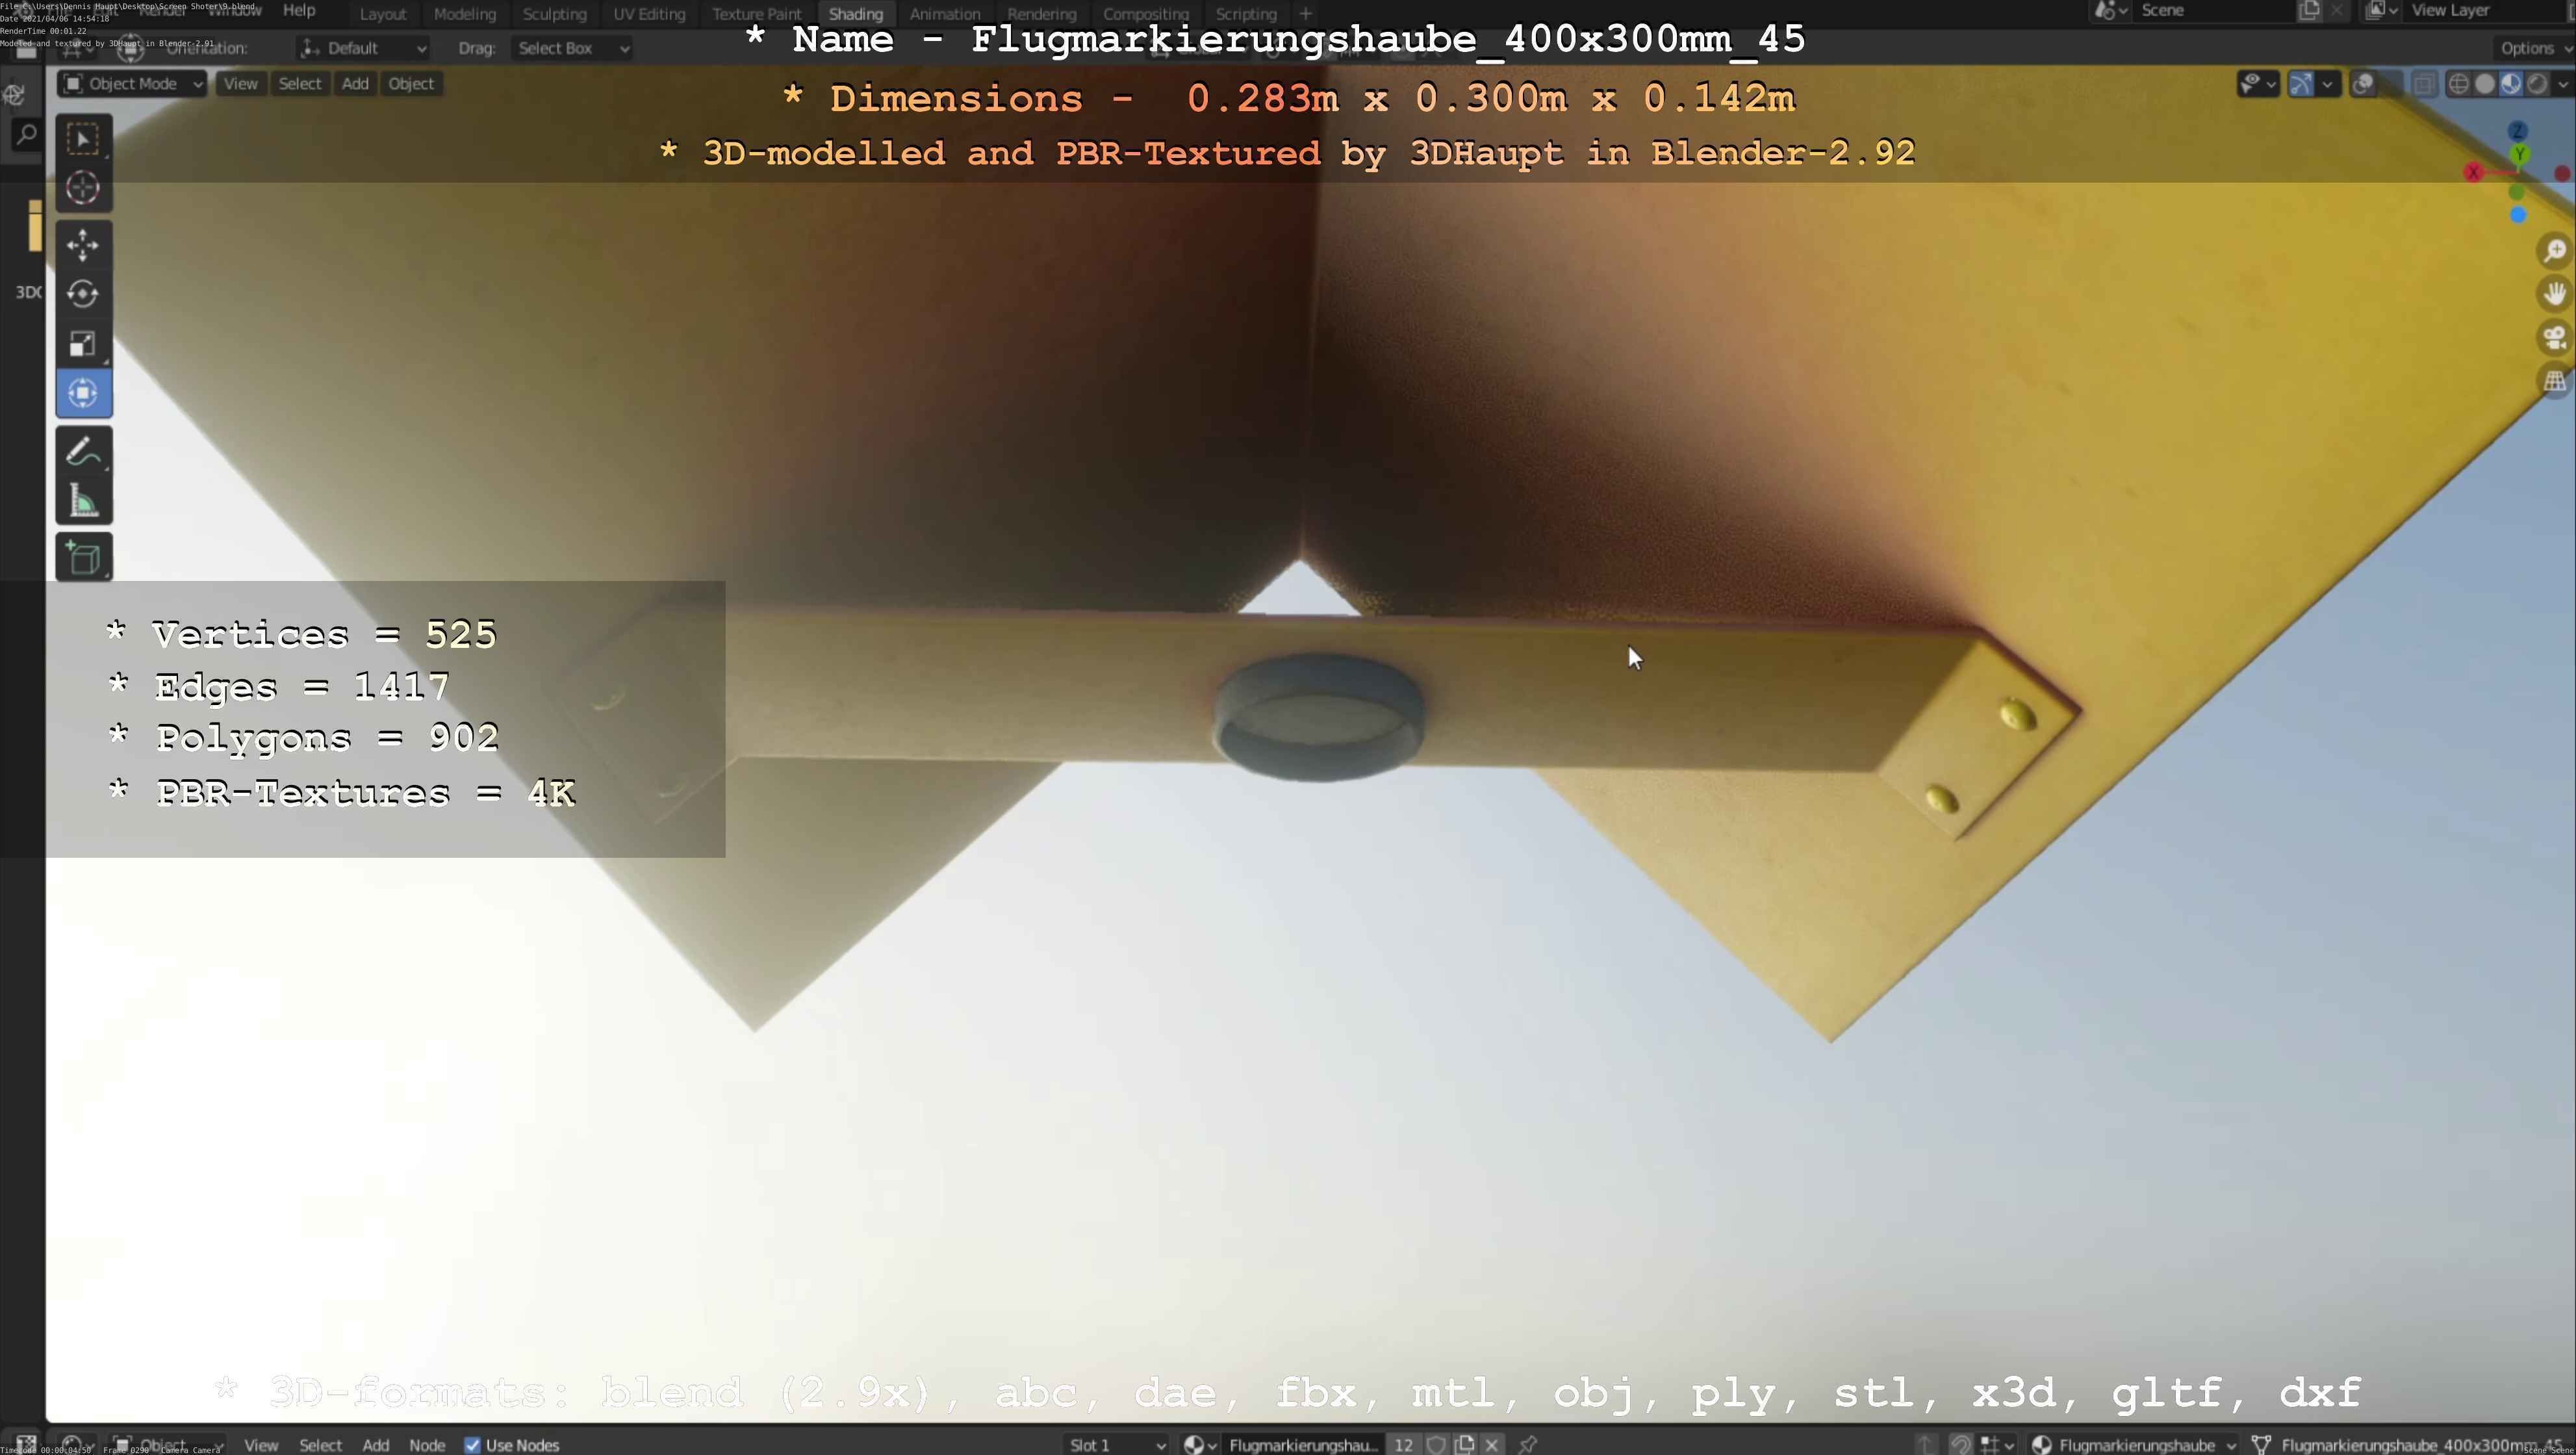The height and width of the screenshot is (1455, 2576).
Task: Click the View Layer name field
Action: tap(2484, 11)
